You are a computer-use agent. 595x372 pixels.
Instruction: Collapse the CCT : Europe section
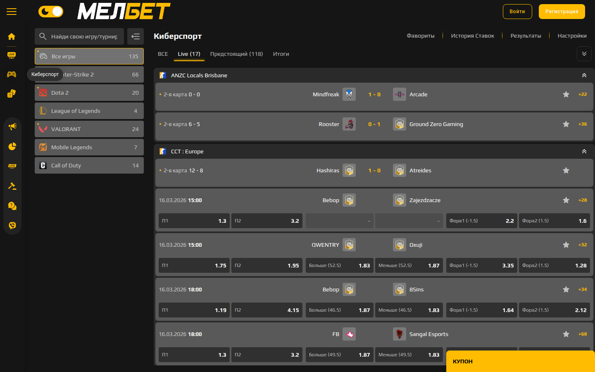coord(584,151)
